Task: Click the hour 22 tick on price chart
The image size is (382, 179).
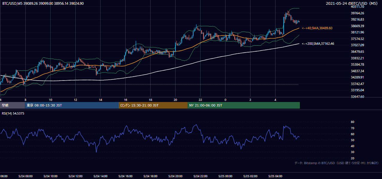Action: [x=200, y=100]
